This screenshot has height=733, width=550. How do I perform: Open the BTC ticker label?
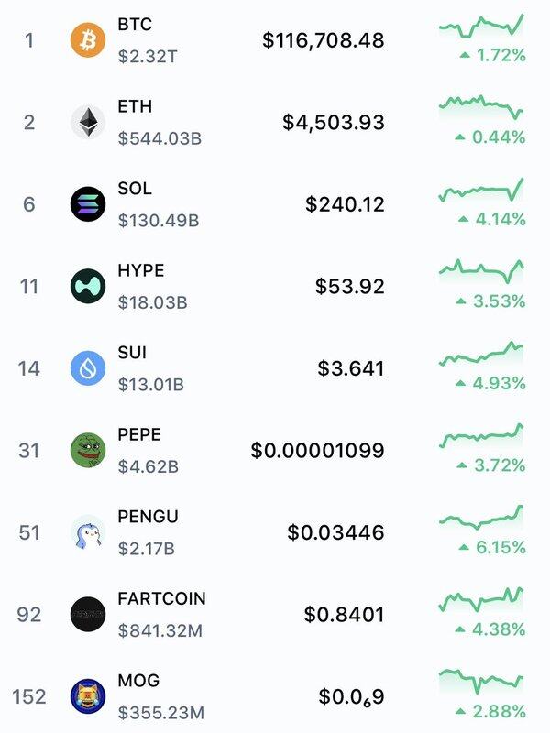(x=135, y=25)
